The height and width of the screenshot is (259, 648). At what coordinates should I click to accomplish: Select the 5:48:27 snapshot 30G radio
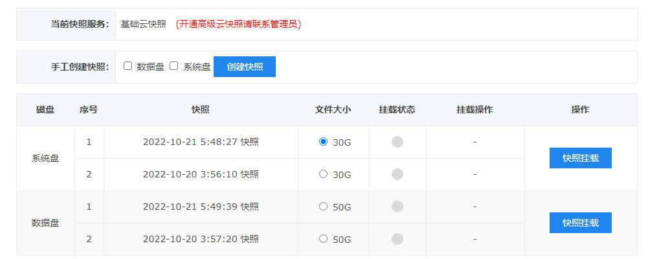point(324,142)
